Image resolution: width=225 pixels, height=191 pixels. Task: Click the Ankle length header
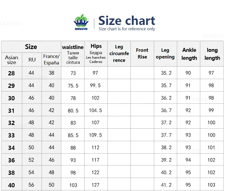coord(189,54)
